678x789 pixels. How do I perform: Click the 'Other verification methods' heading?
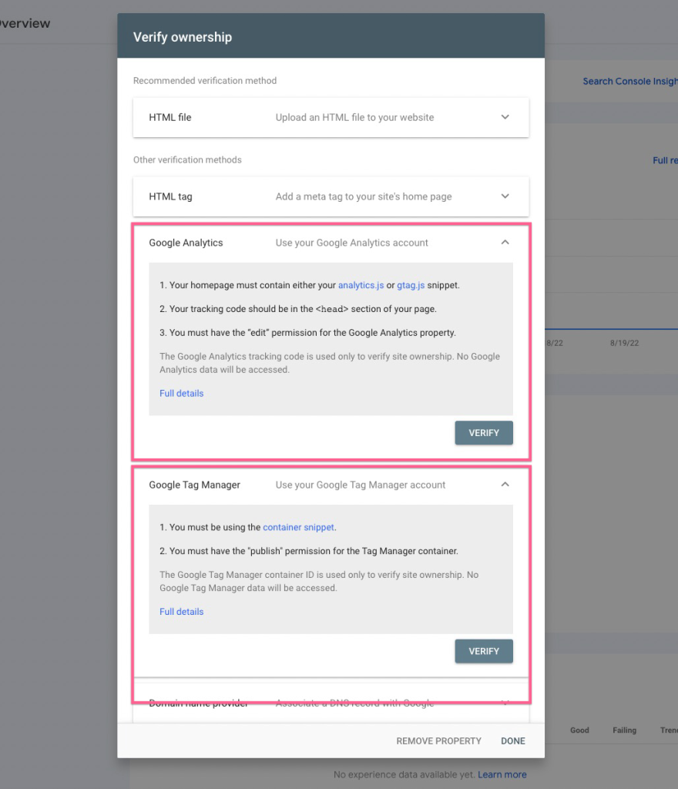tap(187, 159)
